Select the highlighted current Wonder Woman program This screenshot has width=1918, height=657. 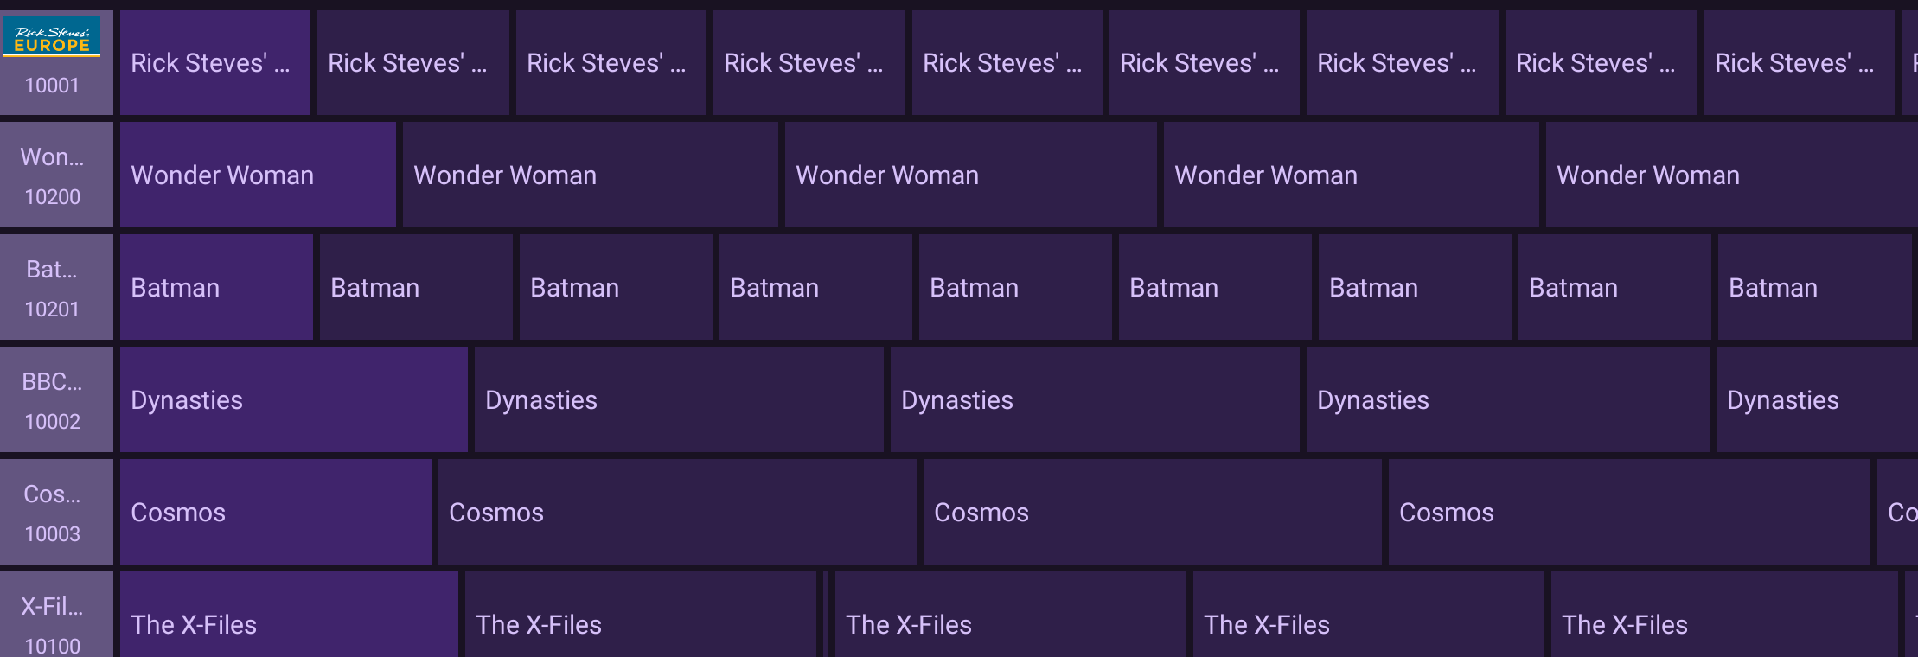tap(258, 175)
